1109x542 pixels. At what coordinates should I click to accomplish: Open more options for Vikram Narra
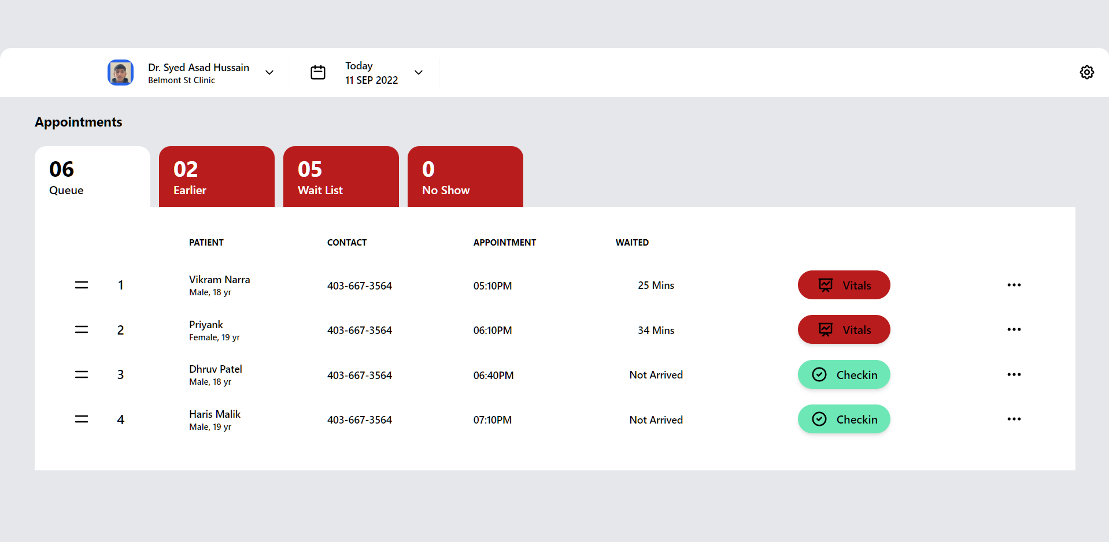point(1014,285)
